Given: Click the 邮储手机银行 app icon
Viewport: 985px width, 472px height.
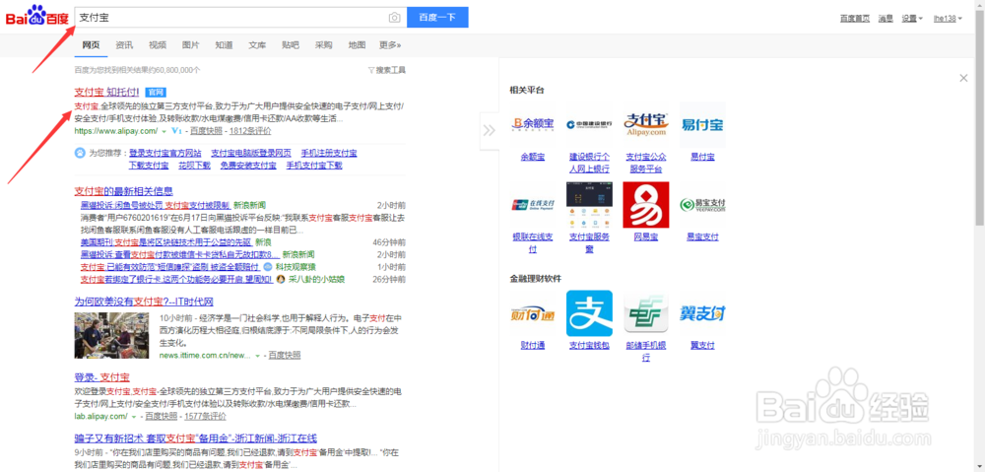Looking at the screenshot, I should tap(646, 313).
